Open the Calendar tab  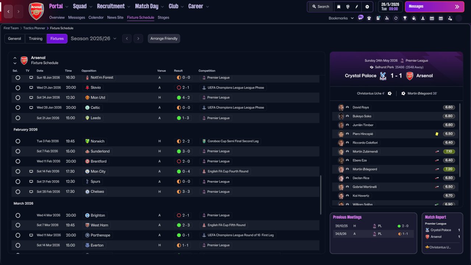click(x=96, y=18)
